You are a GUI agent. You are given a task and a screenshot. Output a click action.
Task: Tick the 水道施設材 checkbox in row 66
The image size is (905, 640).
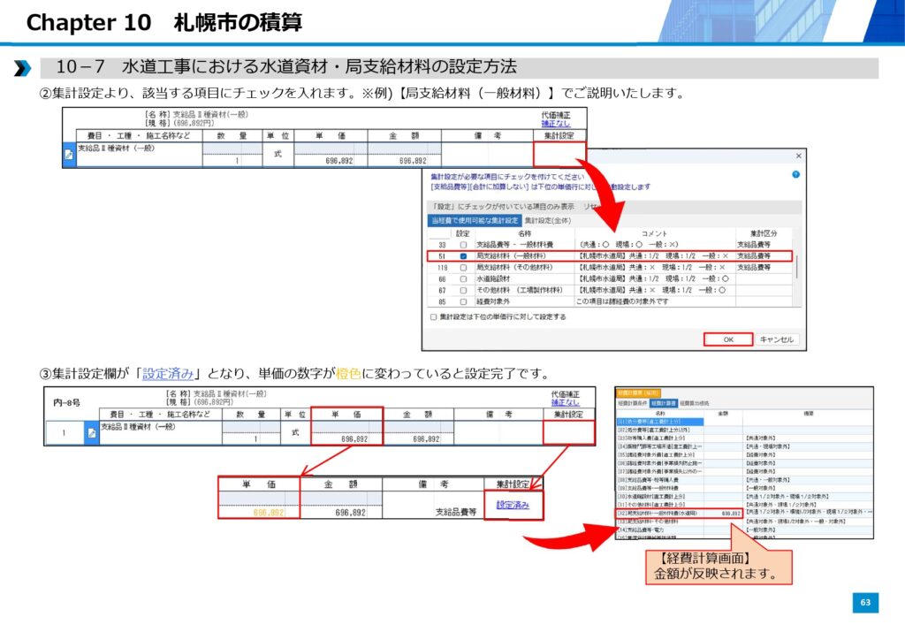click(463, 278)
